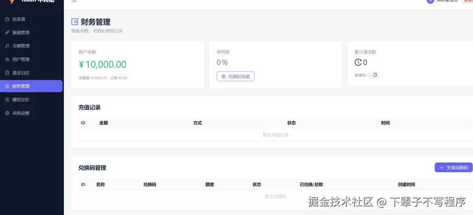Click the page subtitle 查看余额、充值和使用记录

97,31
